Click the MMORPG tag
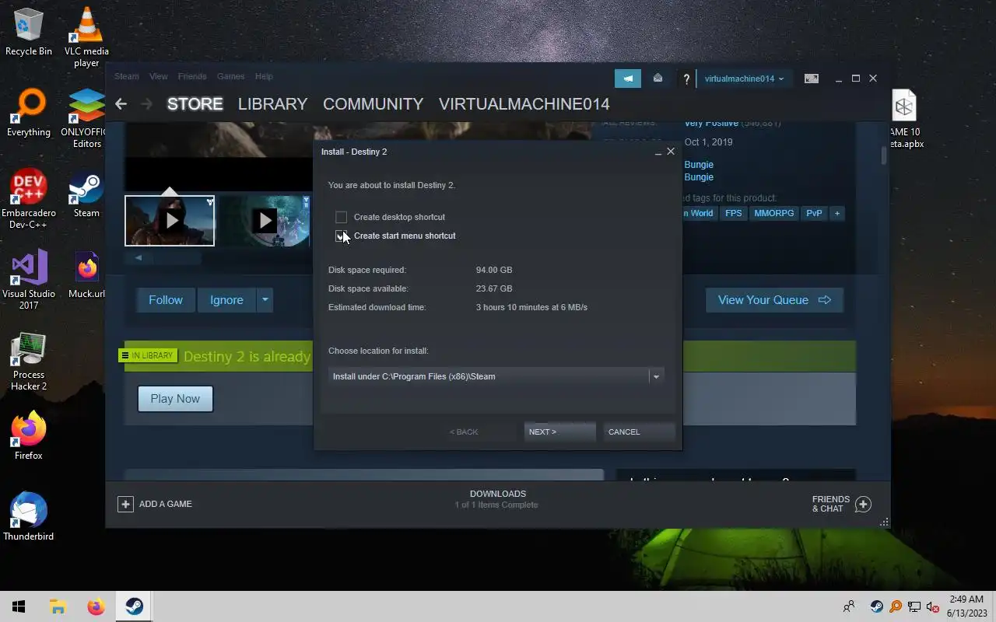This screenshot has width=996, height=622. pos(774,213)
